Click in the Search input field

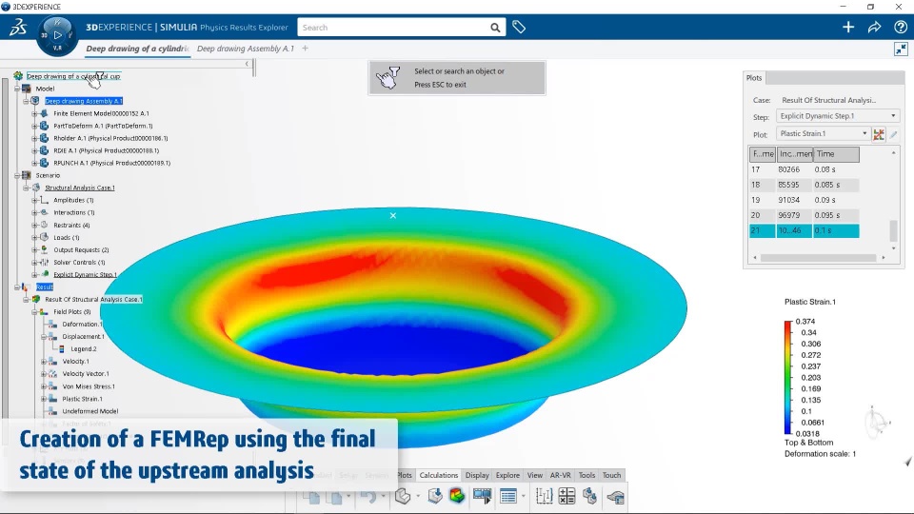pos(393,28)
